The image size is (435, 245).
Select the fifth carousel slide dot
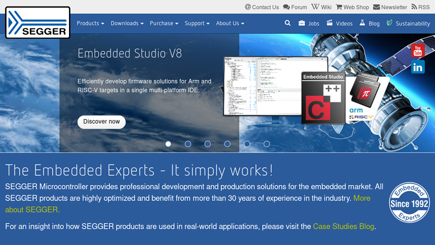[247, 144]
